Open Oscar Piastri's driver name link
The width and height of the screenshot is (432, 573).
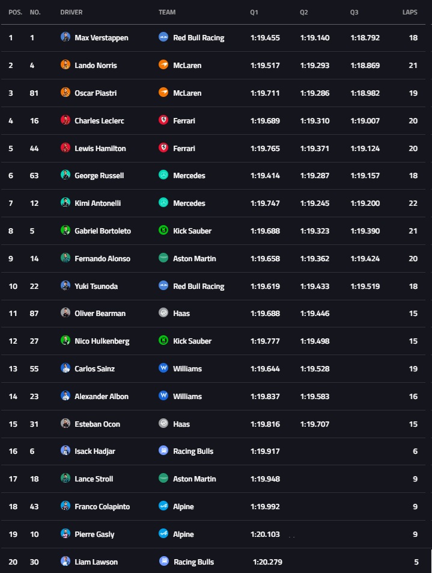[x=96, y=93]
